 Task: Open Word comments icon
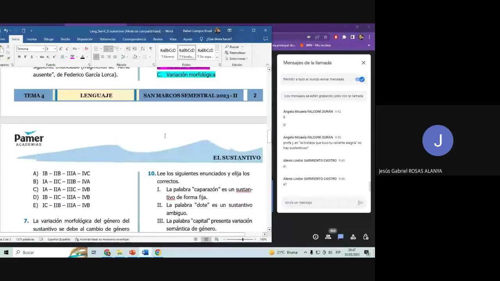click(x=266, y=39)
